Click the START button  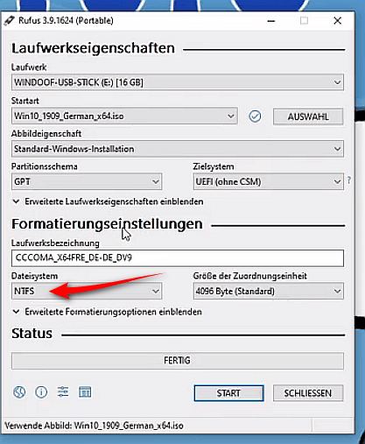(228, 393)
